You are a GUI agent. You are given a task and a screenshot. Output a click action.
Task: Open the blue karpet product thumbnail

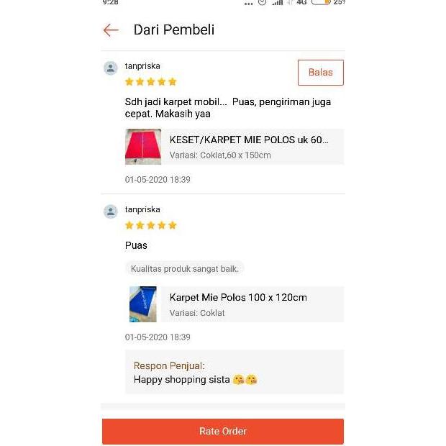[143, 304]
